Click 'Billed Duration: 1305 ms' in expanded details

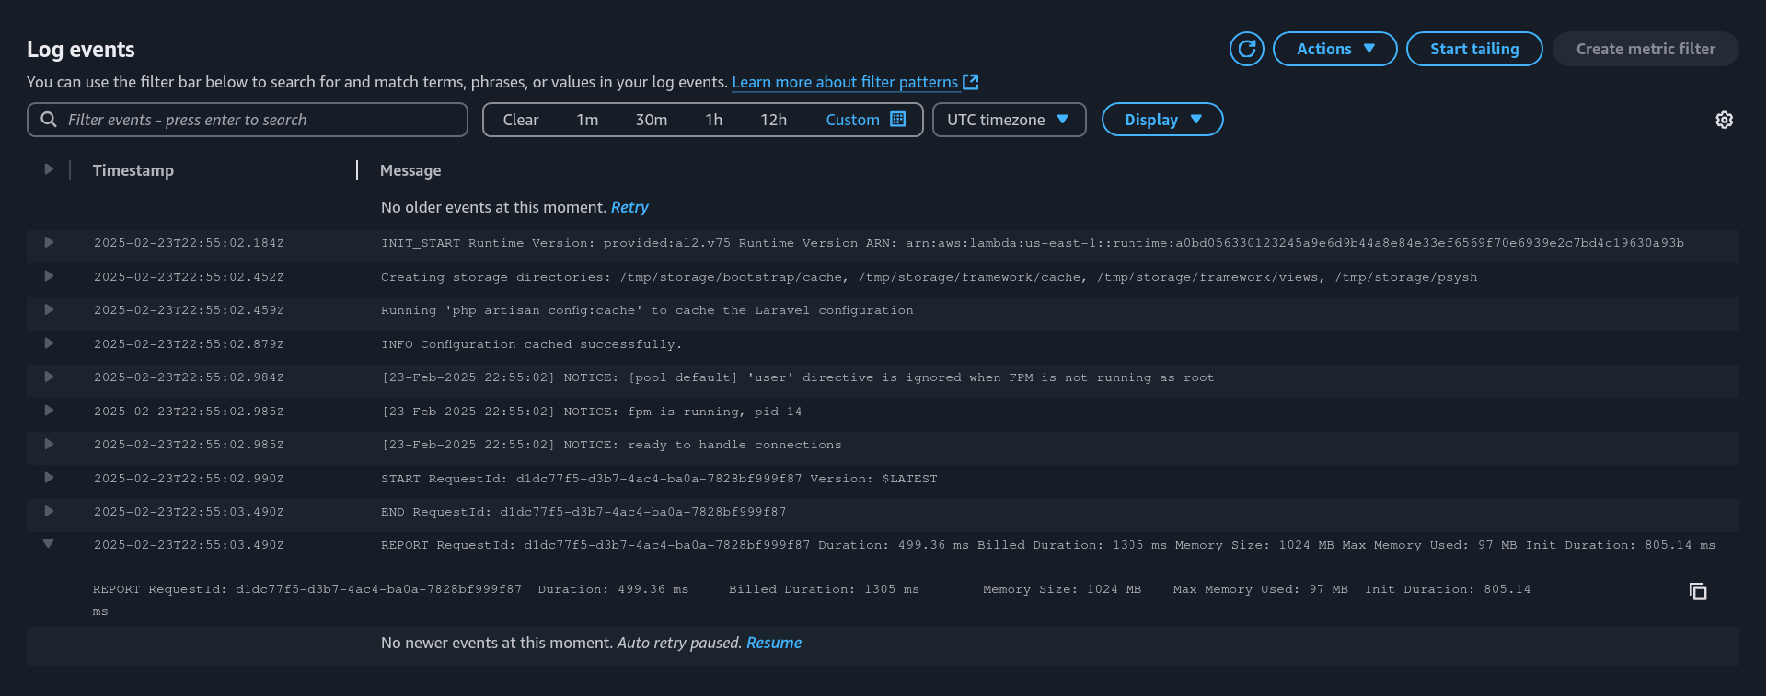[824, 589]
